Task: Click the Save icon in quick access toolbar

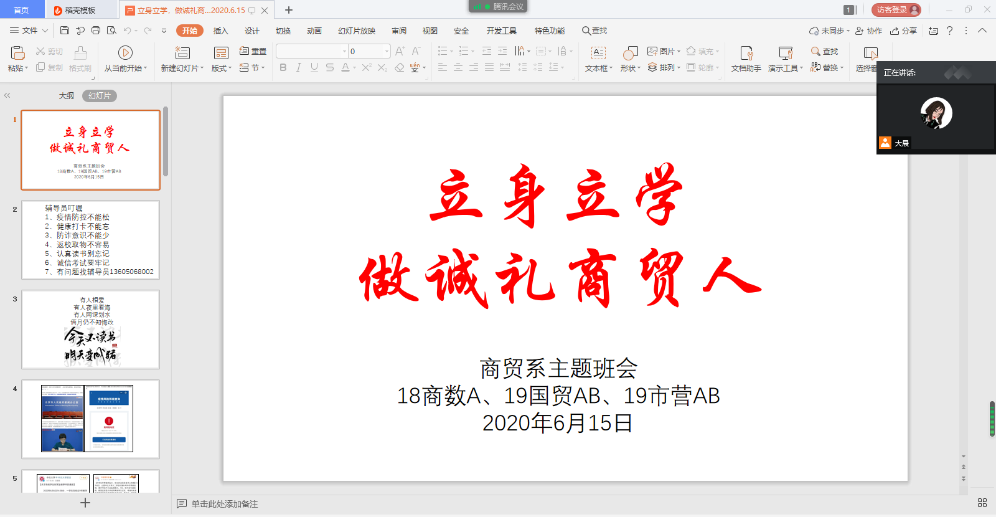Action: (65, 31)
